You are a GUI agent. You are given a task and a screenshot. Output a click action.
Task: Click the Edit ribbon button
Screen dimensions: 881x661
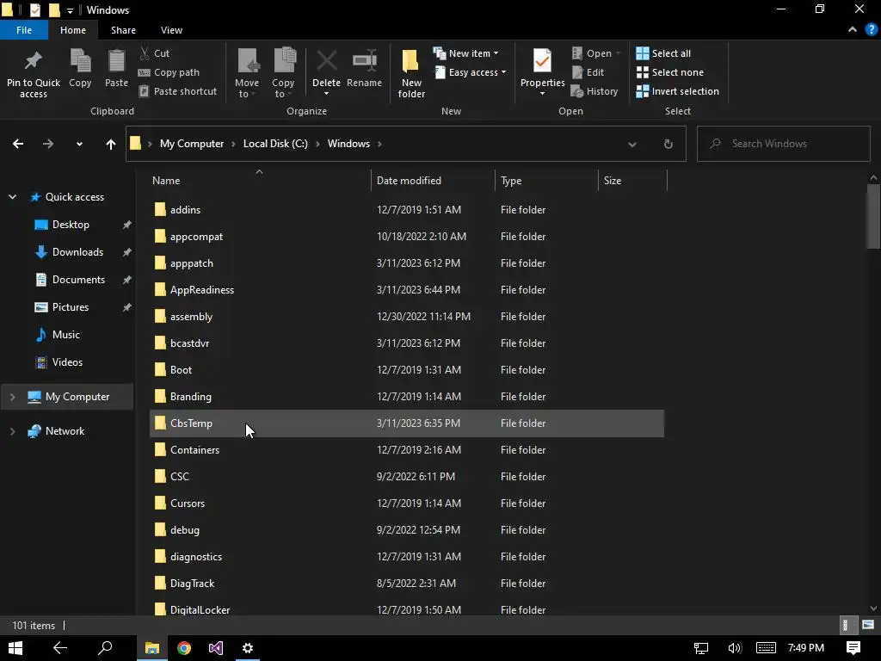pyautogui.click(x=588, y=72)
